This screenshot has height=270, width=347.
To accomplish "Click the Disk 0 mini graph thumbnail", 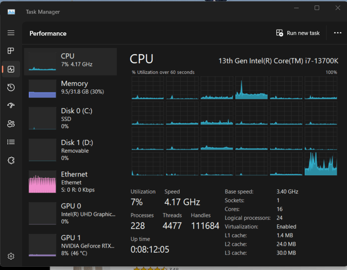I will click(42, 118).
